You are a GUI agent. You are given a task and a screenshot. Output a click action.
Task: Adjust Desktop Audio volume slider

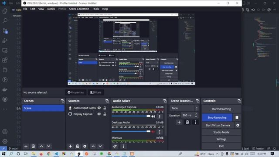pos(131,132)
